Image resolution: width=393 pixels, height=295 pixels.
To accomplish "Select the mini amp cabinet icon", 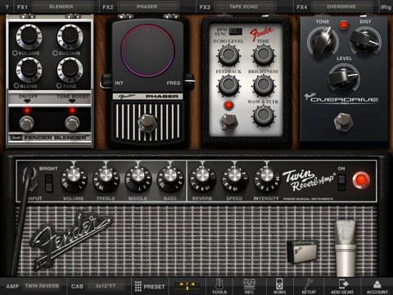I will coord(302,252).
